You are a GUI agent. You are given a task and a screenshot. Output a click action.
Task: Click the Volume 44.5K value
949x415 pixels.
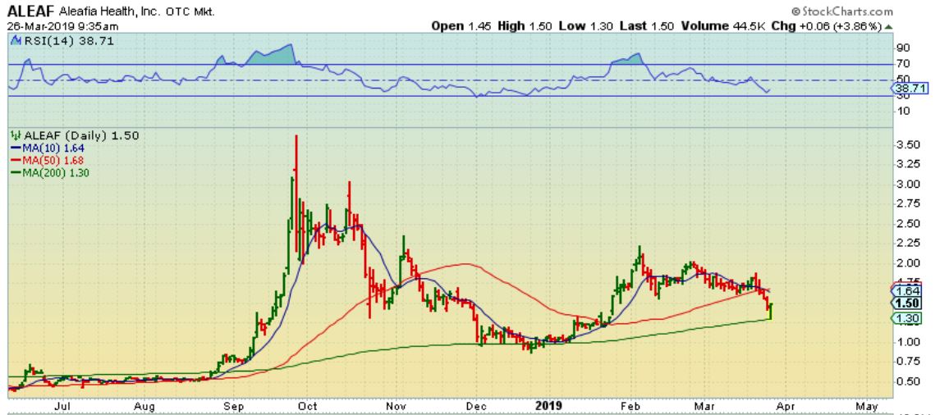(722, 26)
